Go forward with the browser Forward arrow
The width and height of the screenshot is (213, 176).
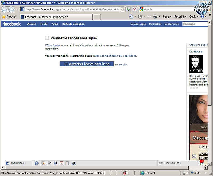tap(11, 9)
